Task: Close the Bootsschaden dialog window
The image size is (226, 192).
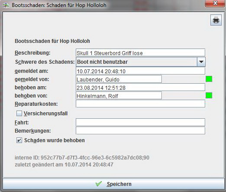Action: click(215, 3)
